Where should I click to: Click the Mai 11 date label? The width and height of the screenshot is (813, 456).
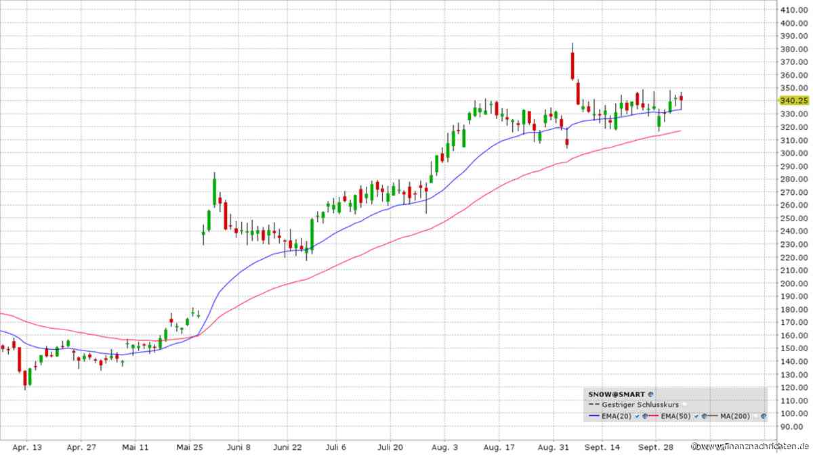(136, 447)
